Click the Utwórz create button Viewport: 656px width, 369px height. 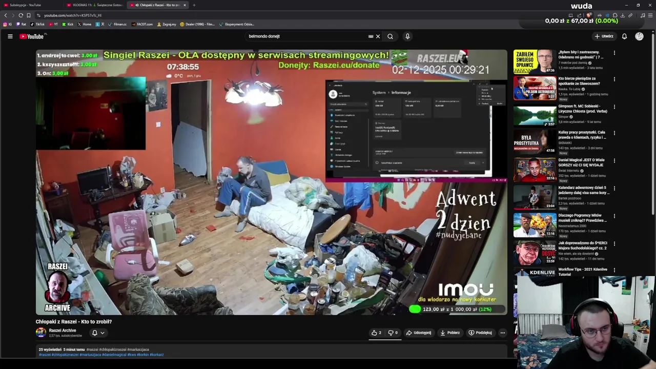pyautogui.click(x=604, y=36)
